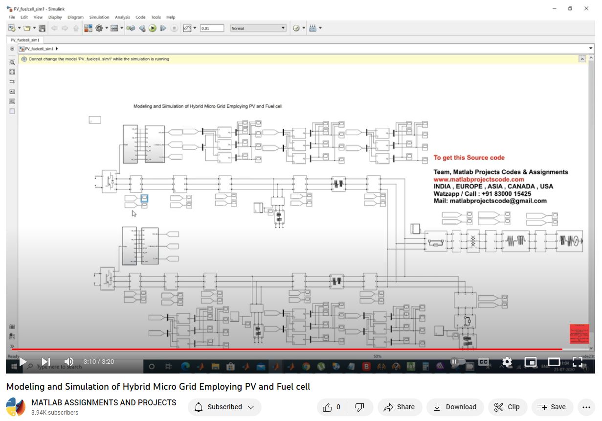This screenshot has height=421, width=602.
Task: Click the red video progress bar
Action: pos(284,349)
